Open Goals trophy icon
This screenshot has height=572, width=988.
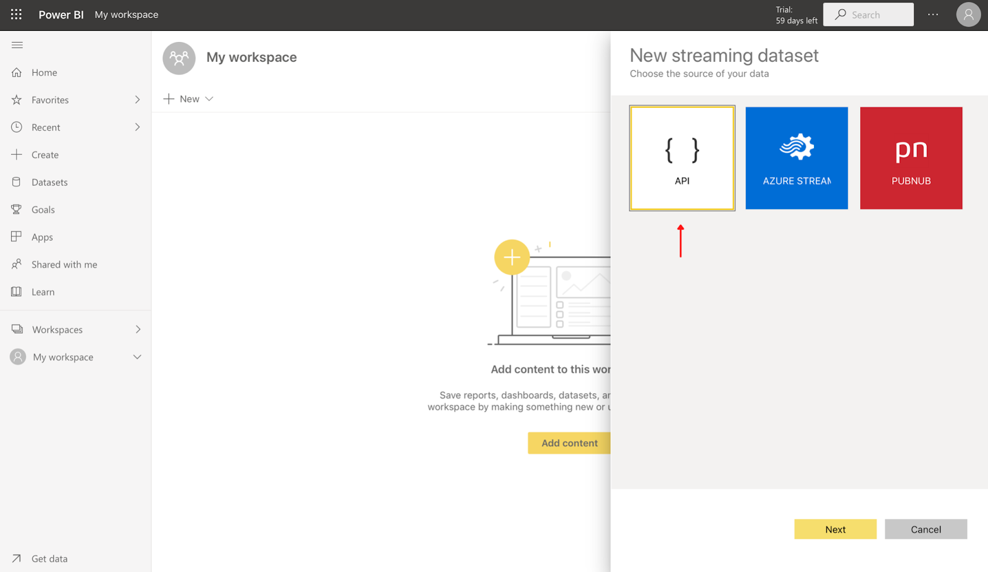(x=17, y=210)
